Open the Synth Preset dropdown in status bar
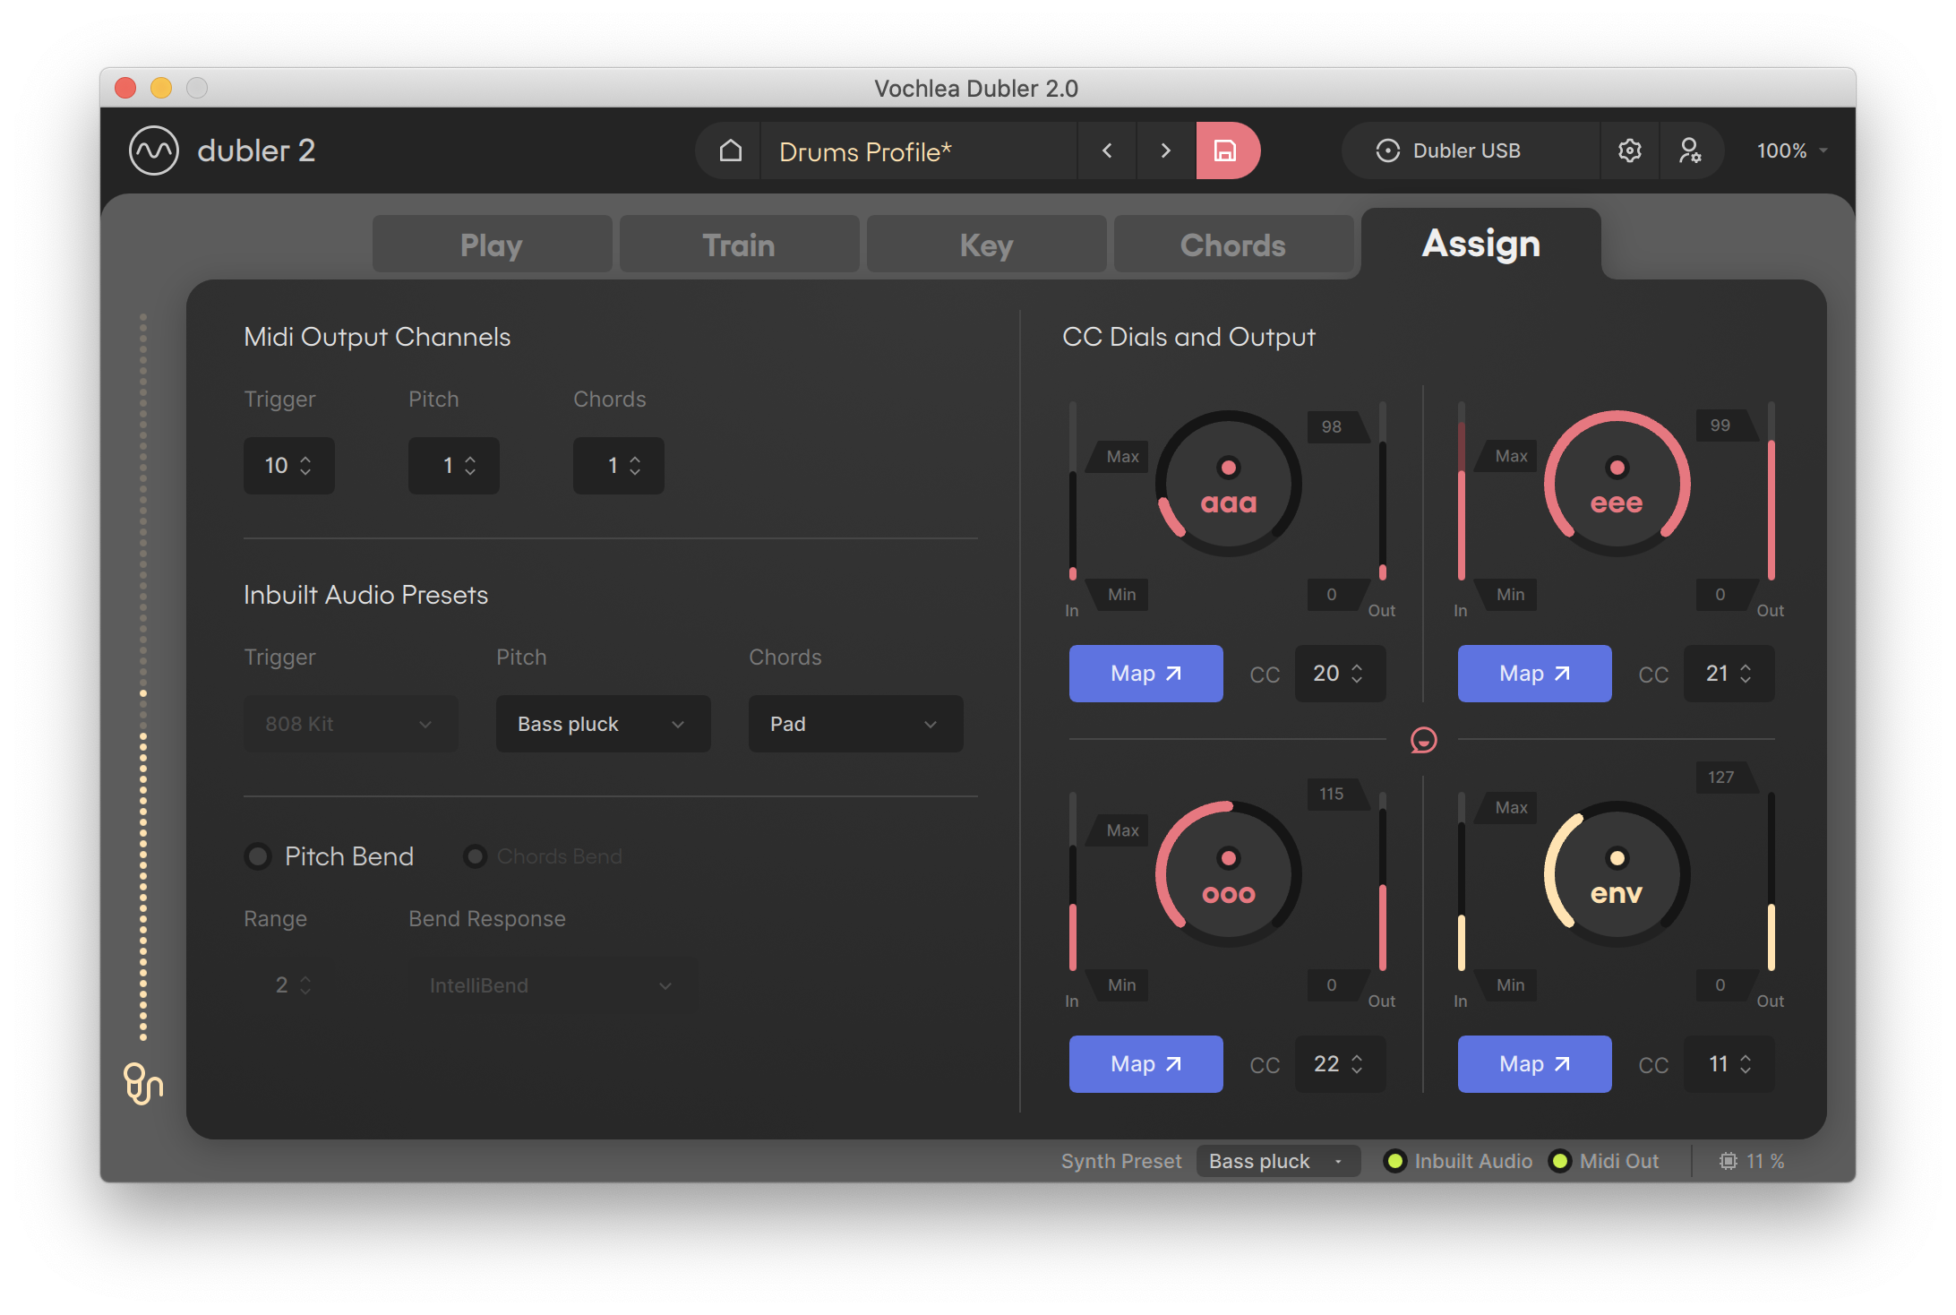The width and height of the screenshot is (1956, 1315). [1278, 1161]
